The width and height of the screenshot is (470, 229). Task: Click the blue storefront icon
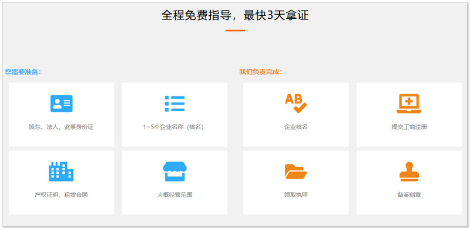(174, 171)
